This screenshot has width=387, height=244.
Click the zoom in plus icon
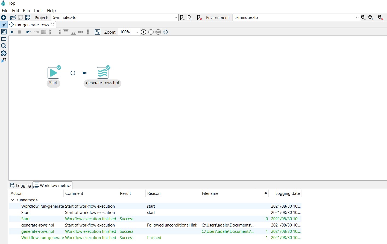[143, 32]
